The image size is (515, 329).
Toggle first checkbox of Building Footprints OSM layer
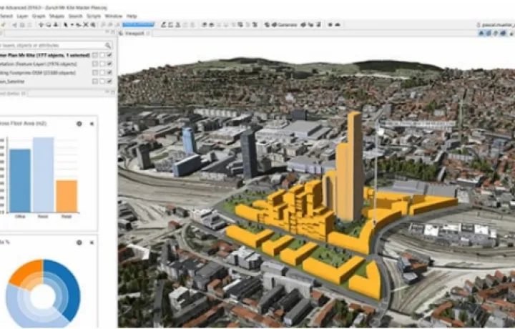[95, 72]
